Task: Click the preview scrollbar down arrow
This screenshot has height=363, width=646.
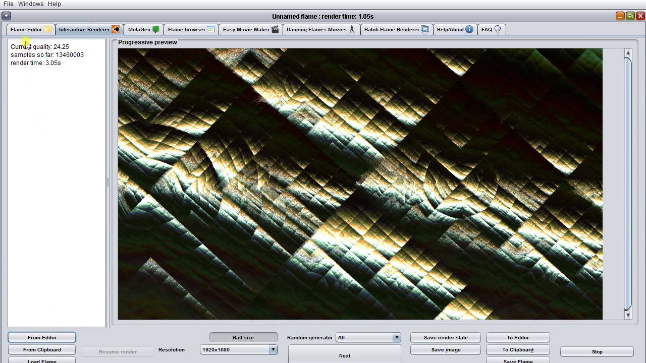Action: click(x=628, y=315)
